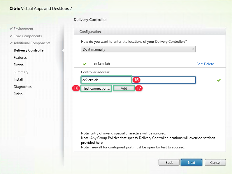Click Add to add the controller
Screen dimensions: 232x174
[x=124, y=88]
